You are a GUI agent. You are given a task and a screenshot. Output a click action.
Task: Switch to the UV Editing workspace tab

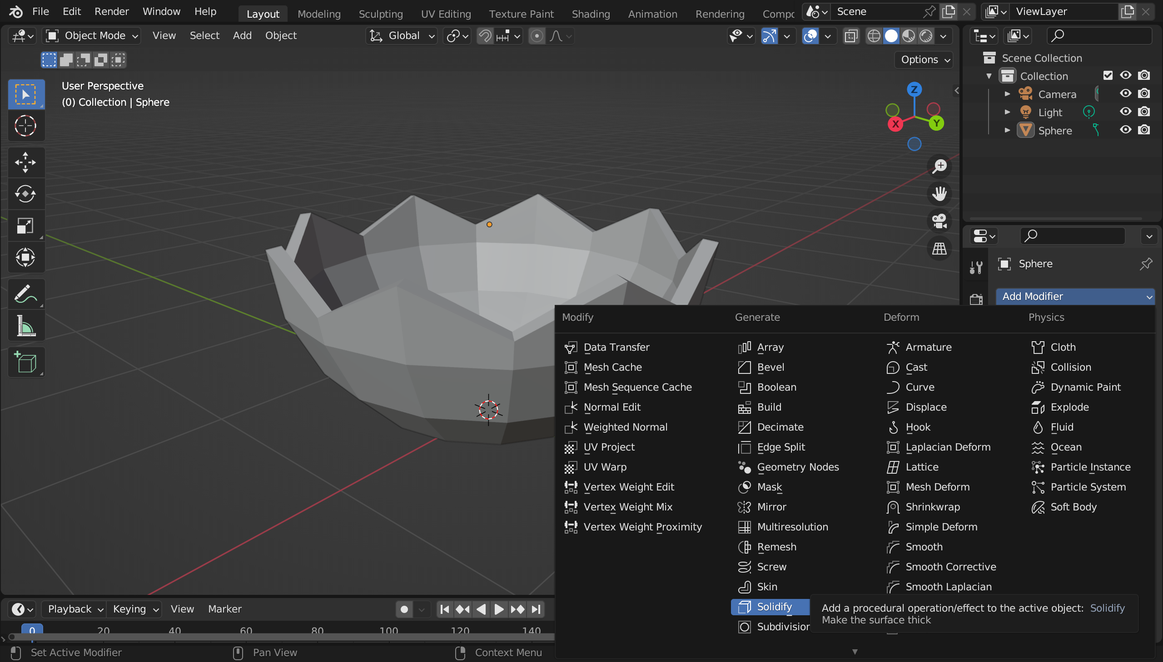[446, 14]
